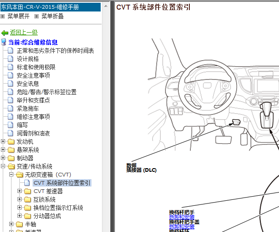Click the computer icon beside 当前:综合维修信息
The image size is (279, 232).
4,42
